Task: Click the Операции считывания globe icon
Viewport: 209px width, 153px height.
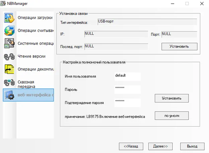Action: (x=9, y=30)
